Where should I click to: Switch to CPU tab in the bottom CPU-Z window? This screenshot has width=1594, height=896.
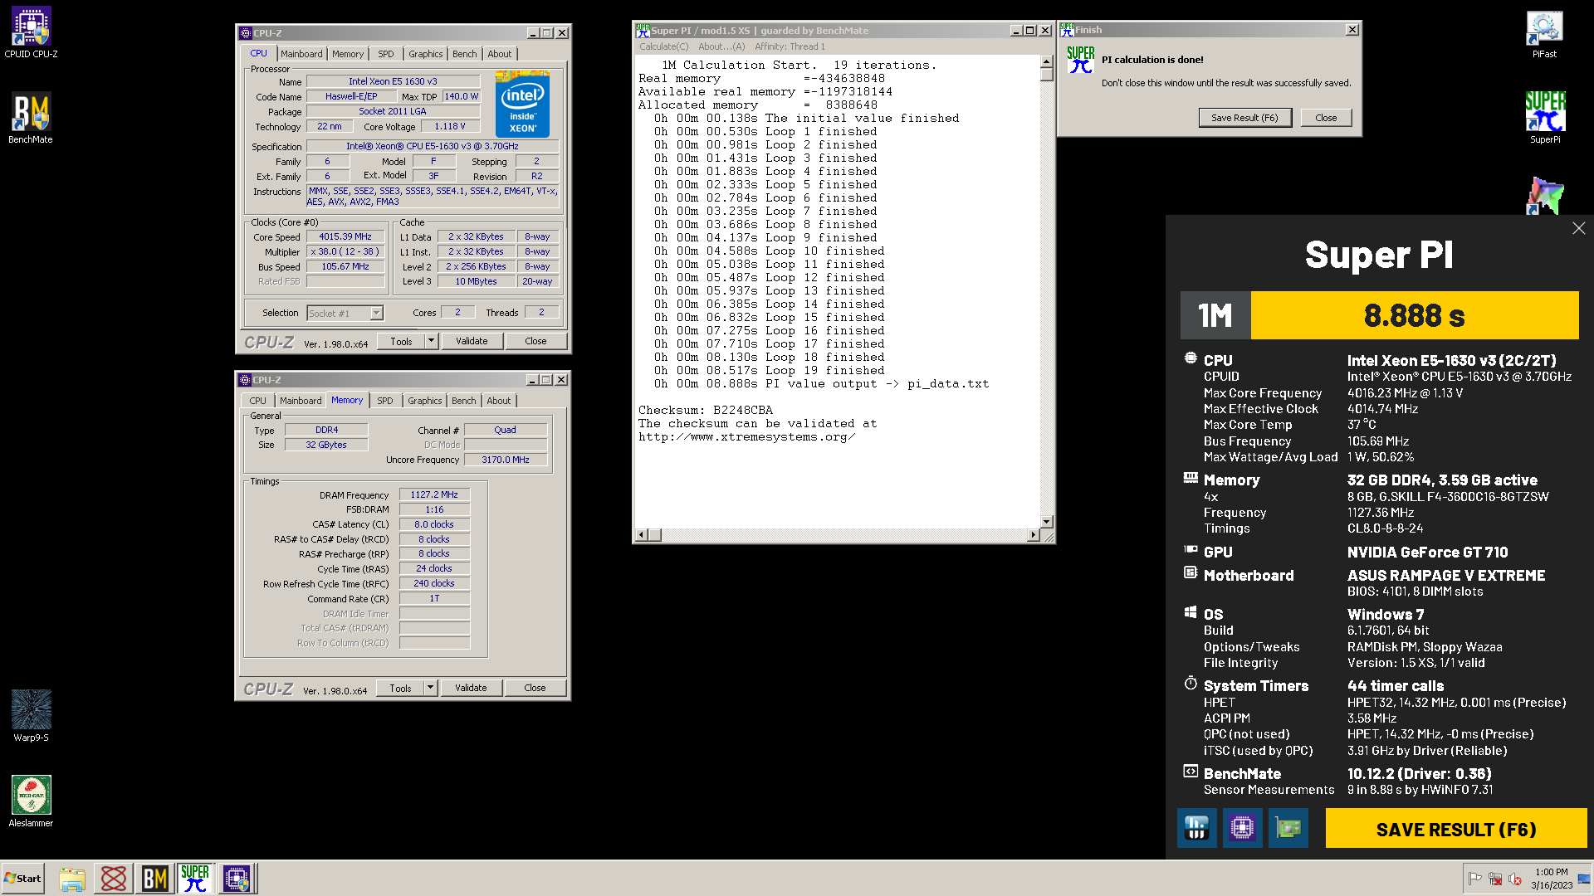[x=258, y=401]
